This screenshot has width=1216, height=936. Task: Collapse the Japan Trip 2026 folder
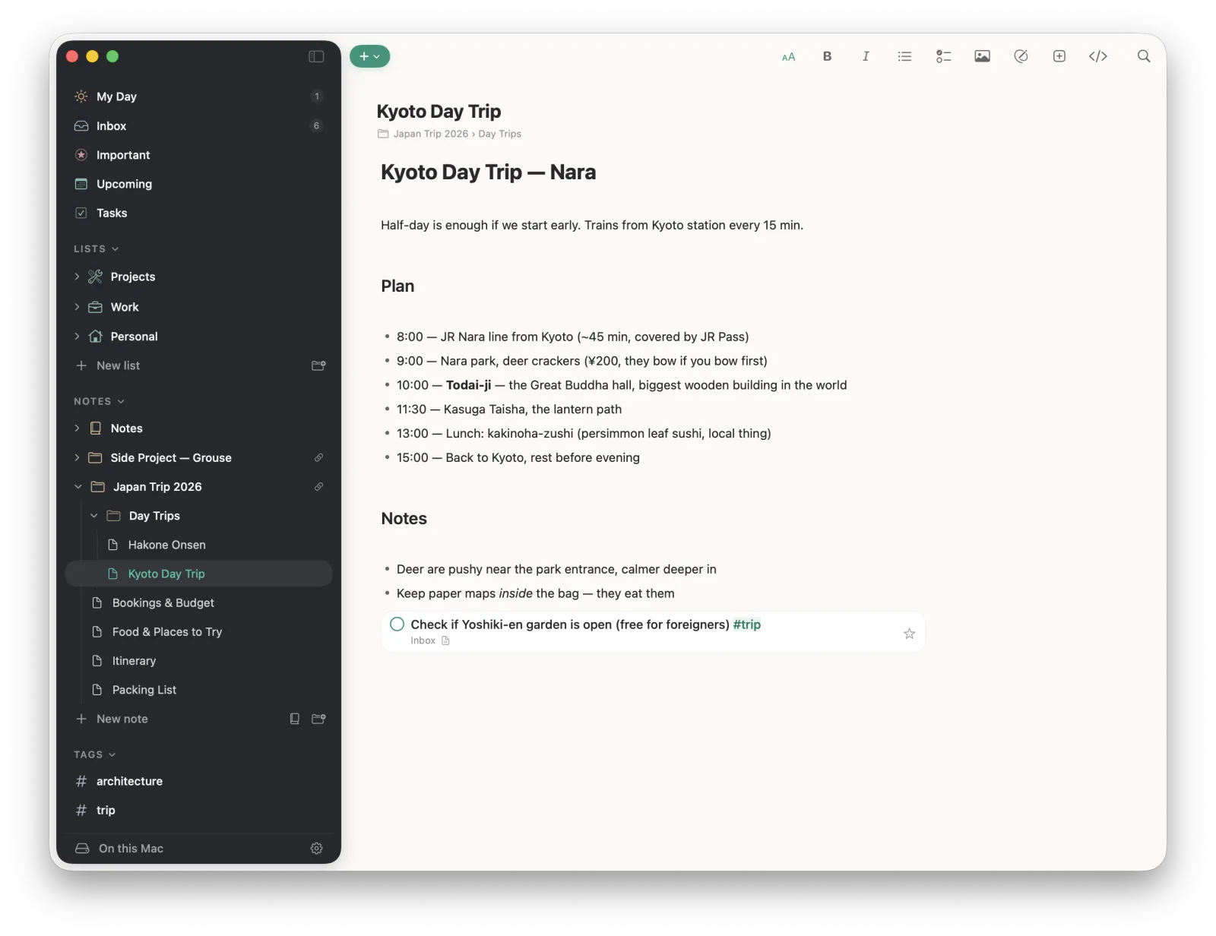pos(78,486)
